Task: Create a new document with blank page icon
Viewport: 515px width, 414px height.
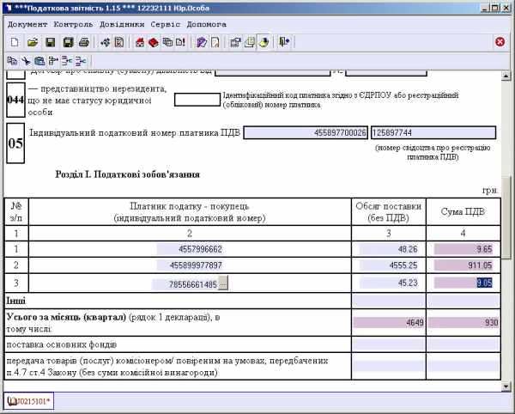Action: tap(15, 42)
